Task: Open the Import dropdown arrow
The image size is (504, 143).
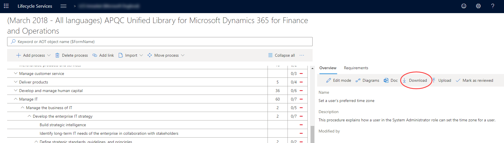Action: click(x=141, y=55)
